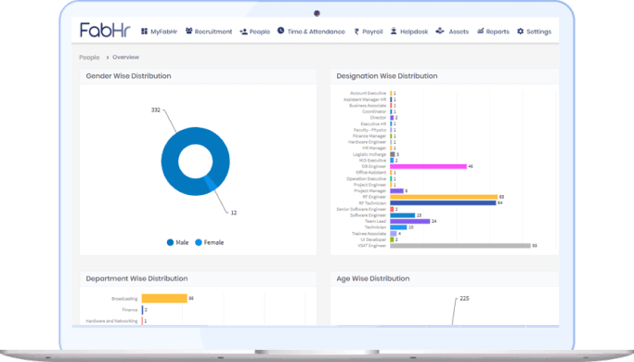Click the Office Assistant label
Viewport: 634px width, 362px height.
[370, 173]
